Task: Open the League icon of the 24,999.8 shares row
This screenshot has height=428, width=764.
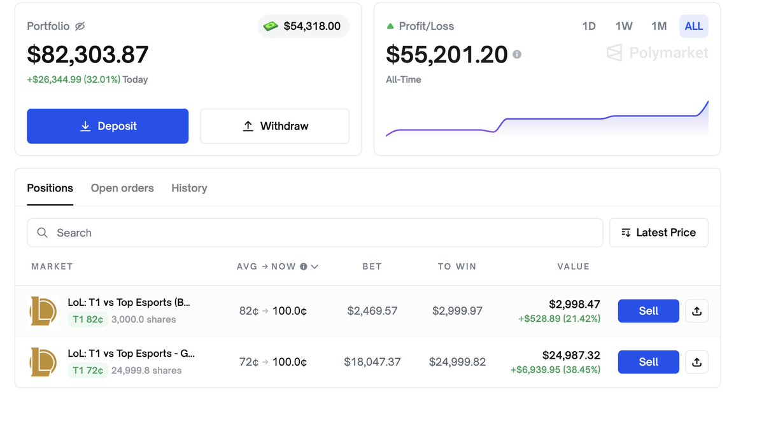Action: point(43,362)
